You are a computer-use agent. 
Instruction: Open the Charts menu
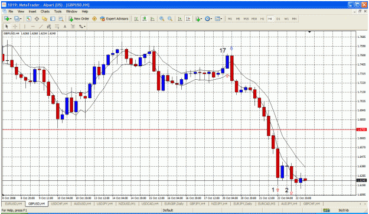[45, 11]
